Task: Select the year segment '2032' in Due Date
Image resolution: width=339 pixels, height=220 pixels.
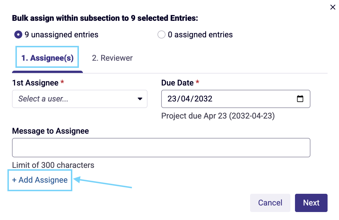Action: [x=203, y=99]
